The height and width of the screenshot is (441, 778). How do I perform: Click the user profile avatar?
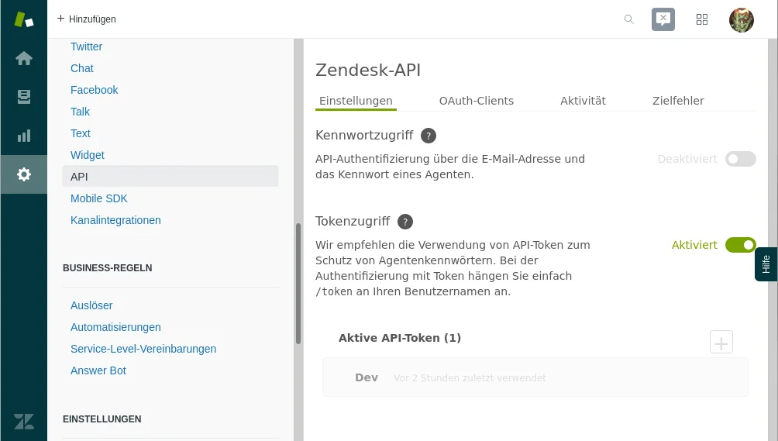click(742, 19)
